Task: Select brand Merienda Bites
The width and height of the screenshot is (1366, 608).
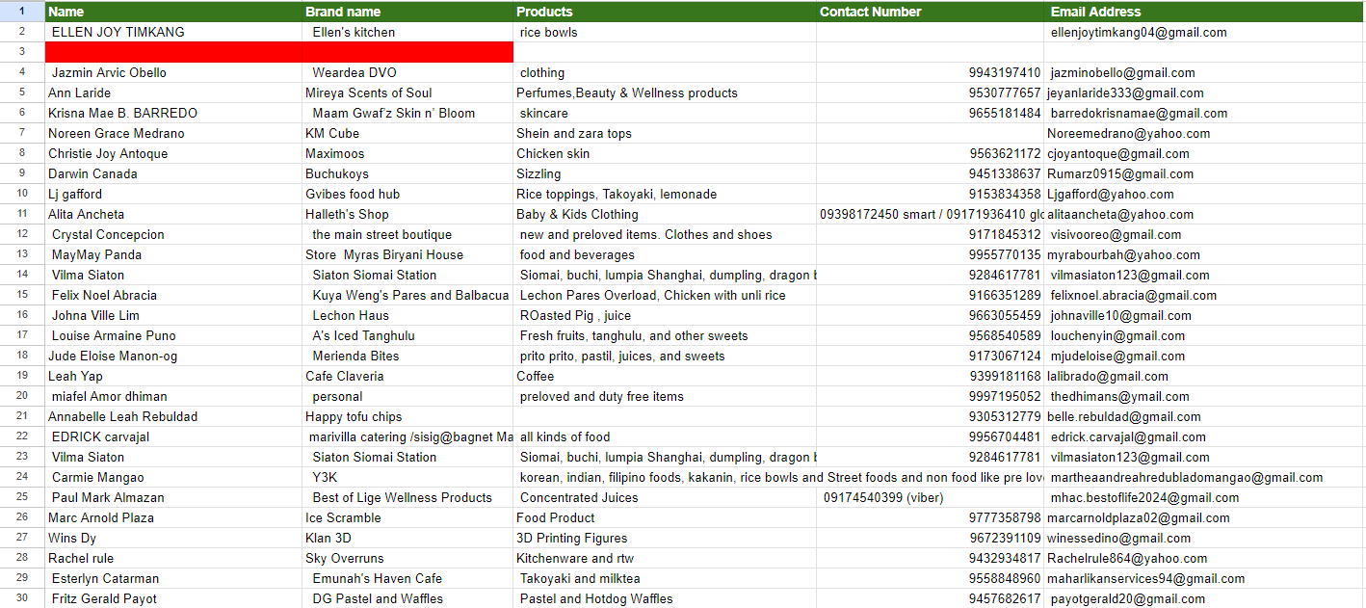Action: (407, 356)
